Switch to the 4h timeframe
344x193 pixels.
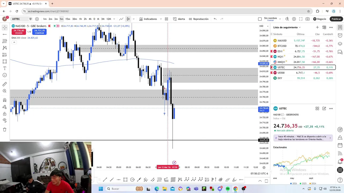[90, 19]
